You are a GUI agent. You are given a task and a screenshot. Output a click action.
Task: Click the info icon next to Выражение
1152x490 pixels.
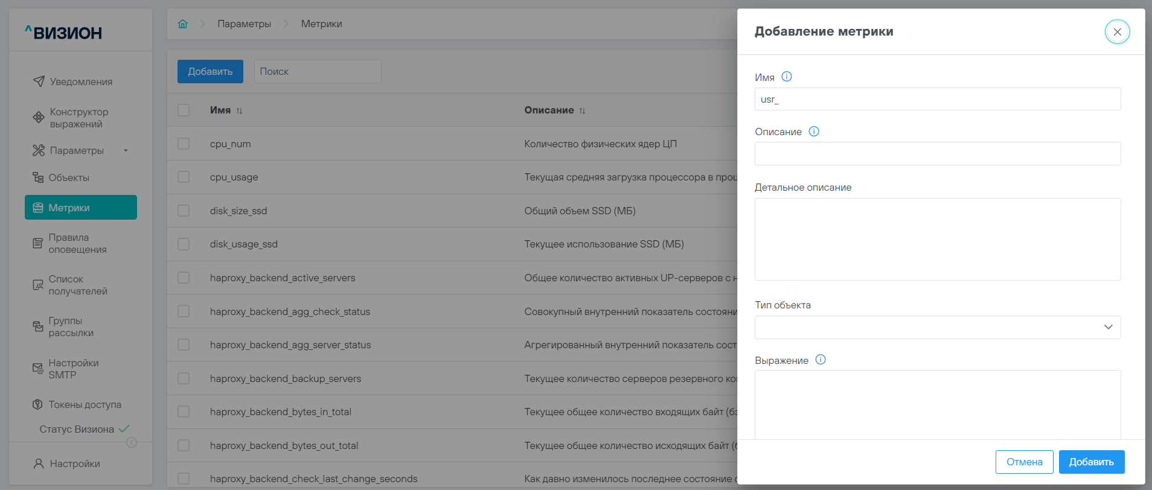[x=820, y=360]
